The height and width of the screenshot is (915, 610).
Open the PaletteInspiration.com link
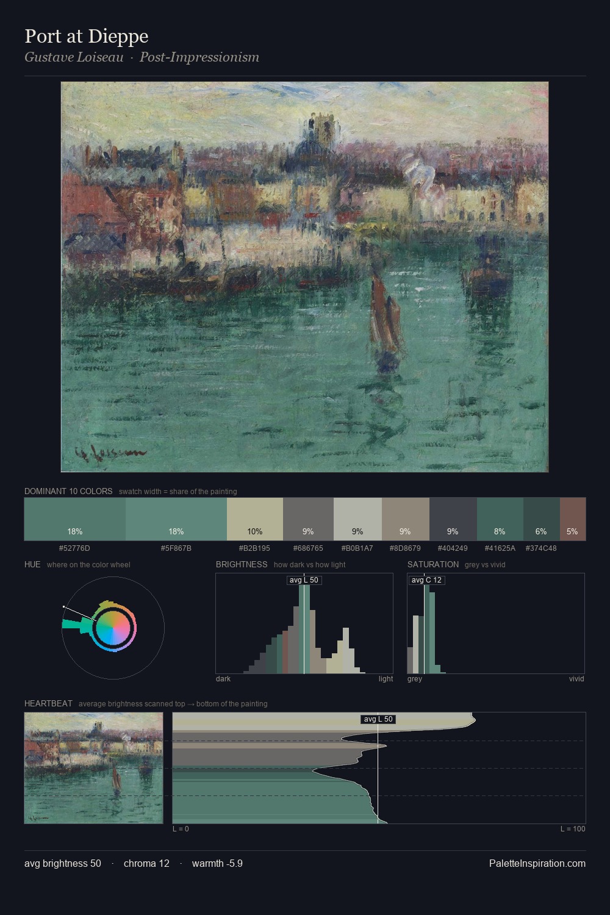coord(537,864)
